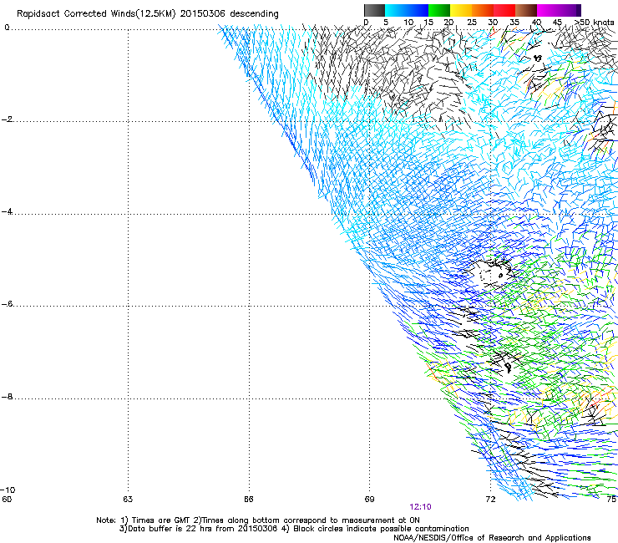Click the note about Times are GMT
Viewport: 618px width, 543px height.
[155, 520]
